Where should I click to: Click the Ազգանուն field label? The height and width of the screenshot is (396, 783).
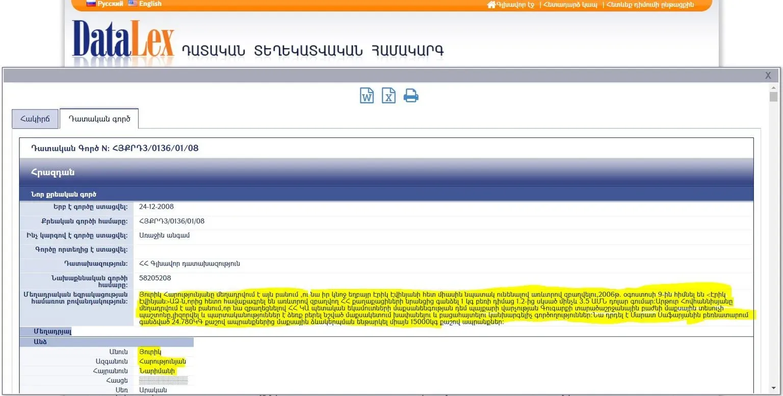click(112, 361)
